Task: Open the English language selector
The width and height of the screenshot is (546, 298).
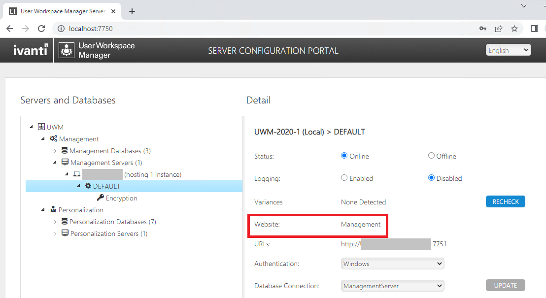Action: [x=508, y=50]
